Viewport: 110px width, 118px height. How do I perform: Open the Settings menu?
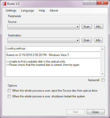point(11,11)
